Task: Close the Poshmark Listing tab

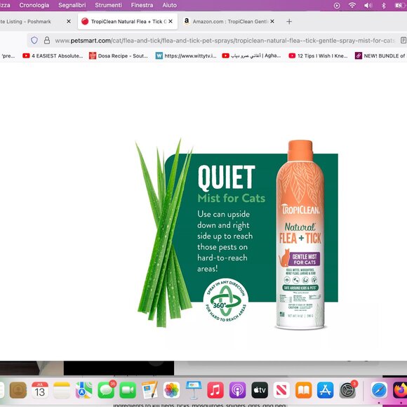Action: click(69, 22)
